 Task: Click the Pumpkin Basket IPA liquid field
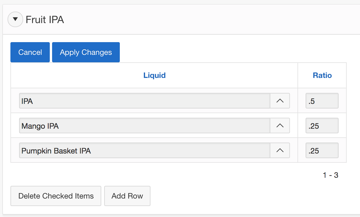click(x=144, y=150)
